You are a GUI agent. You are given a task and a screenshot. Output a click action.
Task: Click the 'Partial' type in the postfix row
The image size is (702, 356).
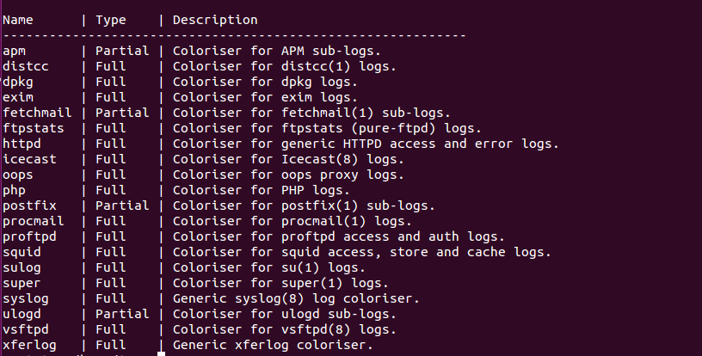tap(122, 206)
